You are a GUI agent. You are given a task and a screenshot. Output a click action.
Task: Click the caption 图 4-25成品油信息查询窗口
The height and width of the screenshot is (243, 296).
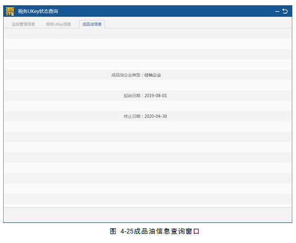click(x=155, y=231)
